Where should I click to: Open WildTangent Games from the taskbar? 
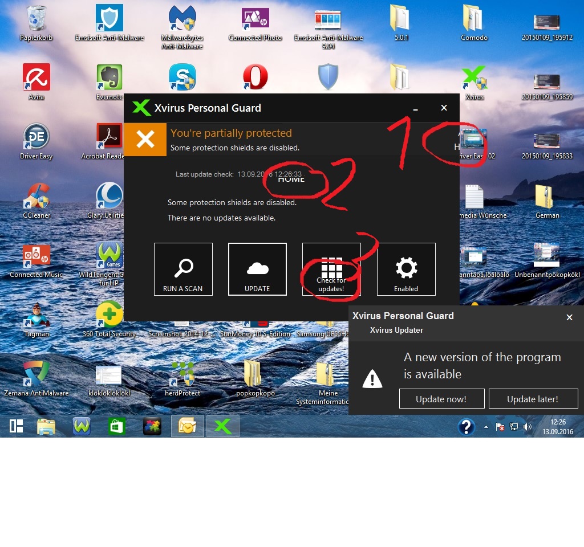(x=82, y=426)
